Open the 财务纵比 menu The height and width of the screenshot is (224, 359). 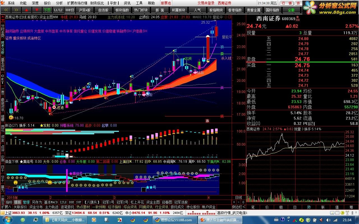click(x=97, y=3)
